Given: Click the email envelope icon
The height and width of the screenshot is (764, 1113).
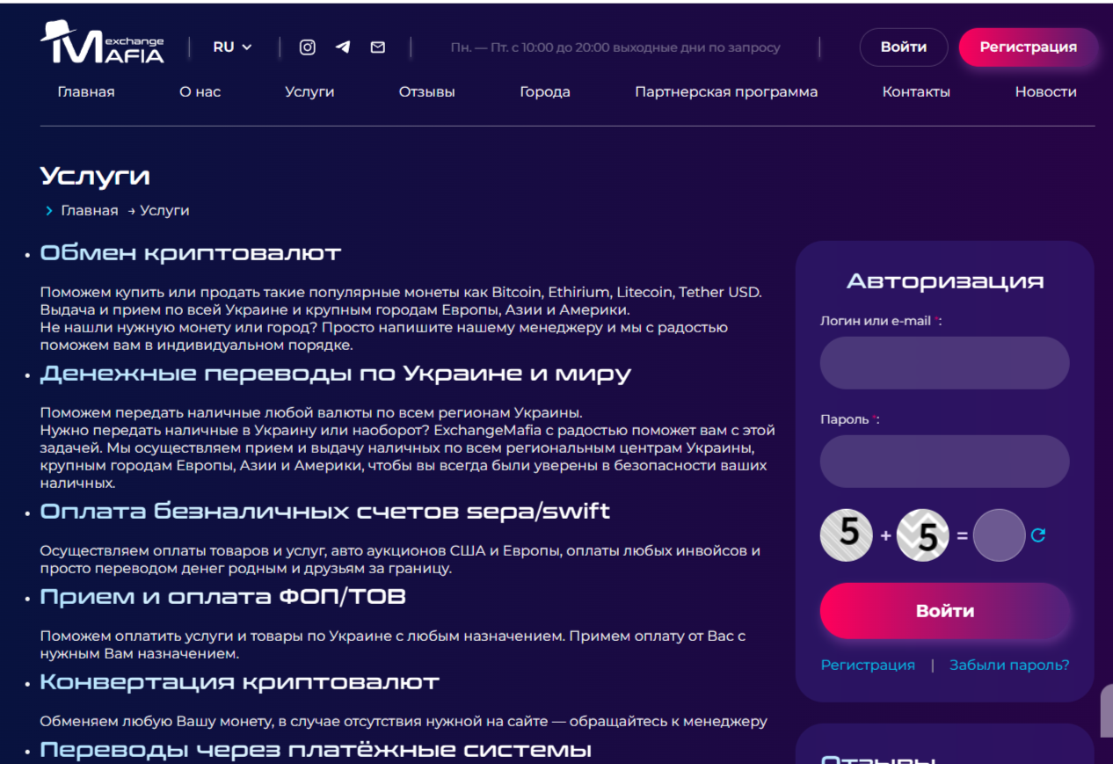Looking at the screenshot, I should 378,47.
